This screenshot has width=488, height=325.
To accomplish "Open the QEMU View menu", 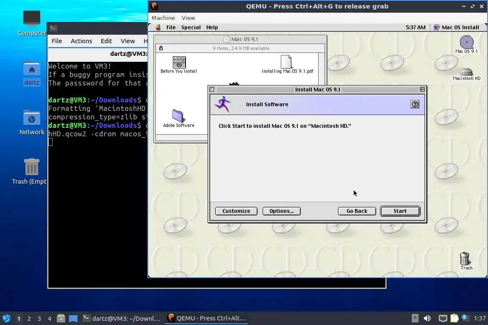I will point(188,18).
